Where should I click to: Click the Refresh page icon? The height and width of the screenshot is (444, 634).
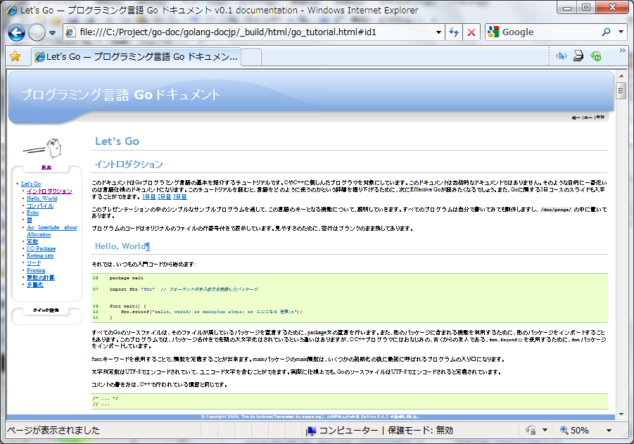[454, 32]
